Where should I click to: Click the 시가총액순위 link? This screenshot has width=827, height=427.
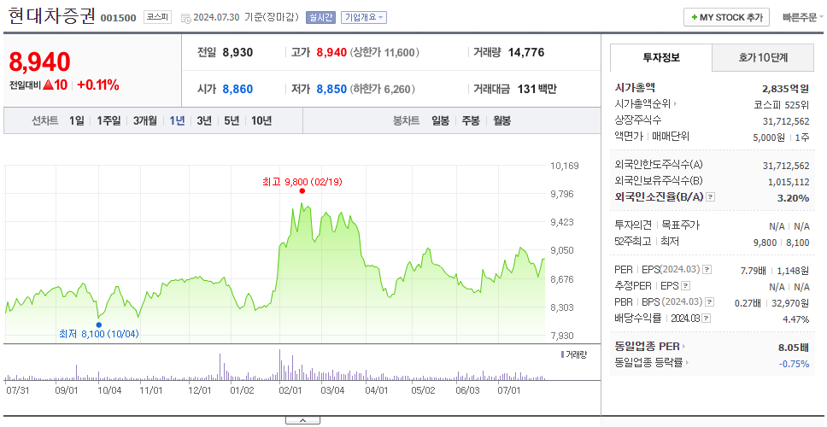643,104
